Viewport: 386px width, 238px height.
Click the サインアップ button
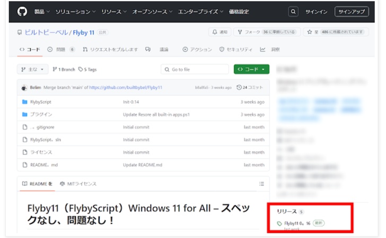352,12
